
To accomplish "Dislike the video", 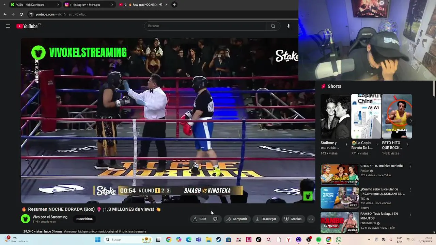I will pos(215,219).
